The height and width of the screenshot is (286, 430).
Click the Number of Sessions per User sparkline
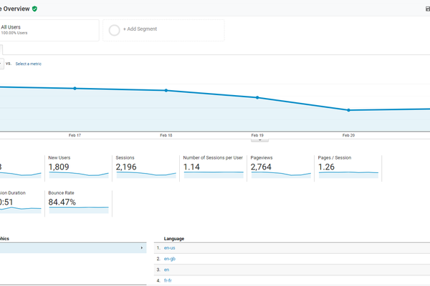click(x=214, y=174)
